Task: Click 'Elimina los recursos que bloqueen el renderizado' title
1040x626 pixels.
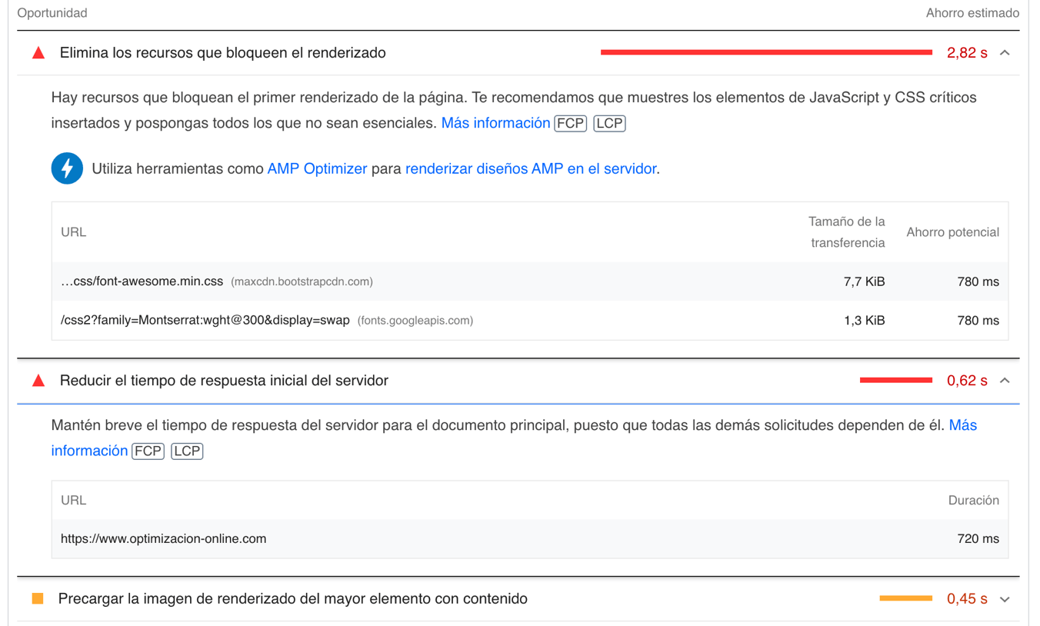Action: coord(223,53)
